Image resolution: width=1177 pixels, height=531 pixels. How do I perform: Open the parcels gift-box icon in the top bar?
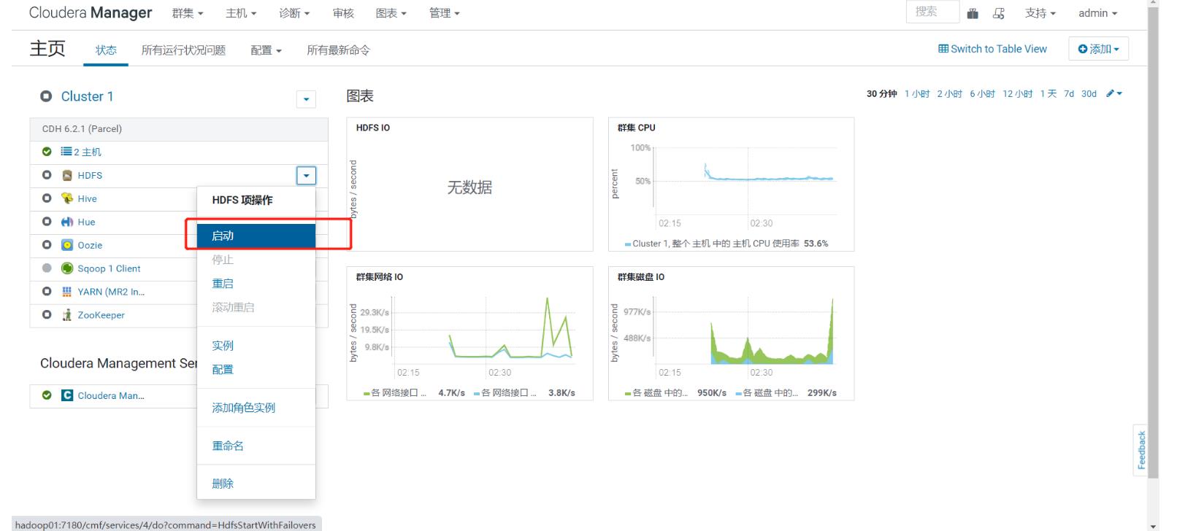973,13
